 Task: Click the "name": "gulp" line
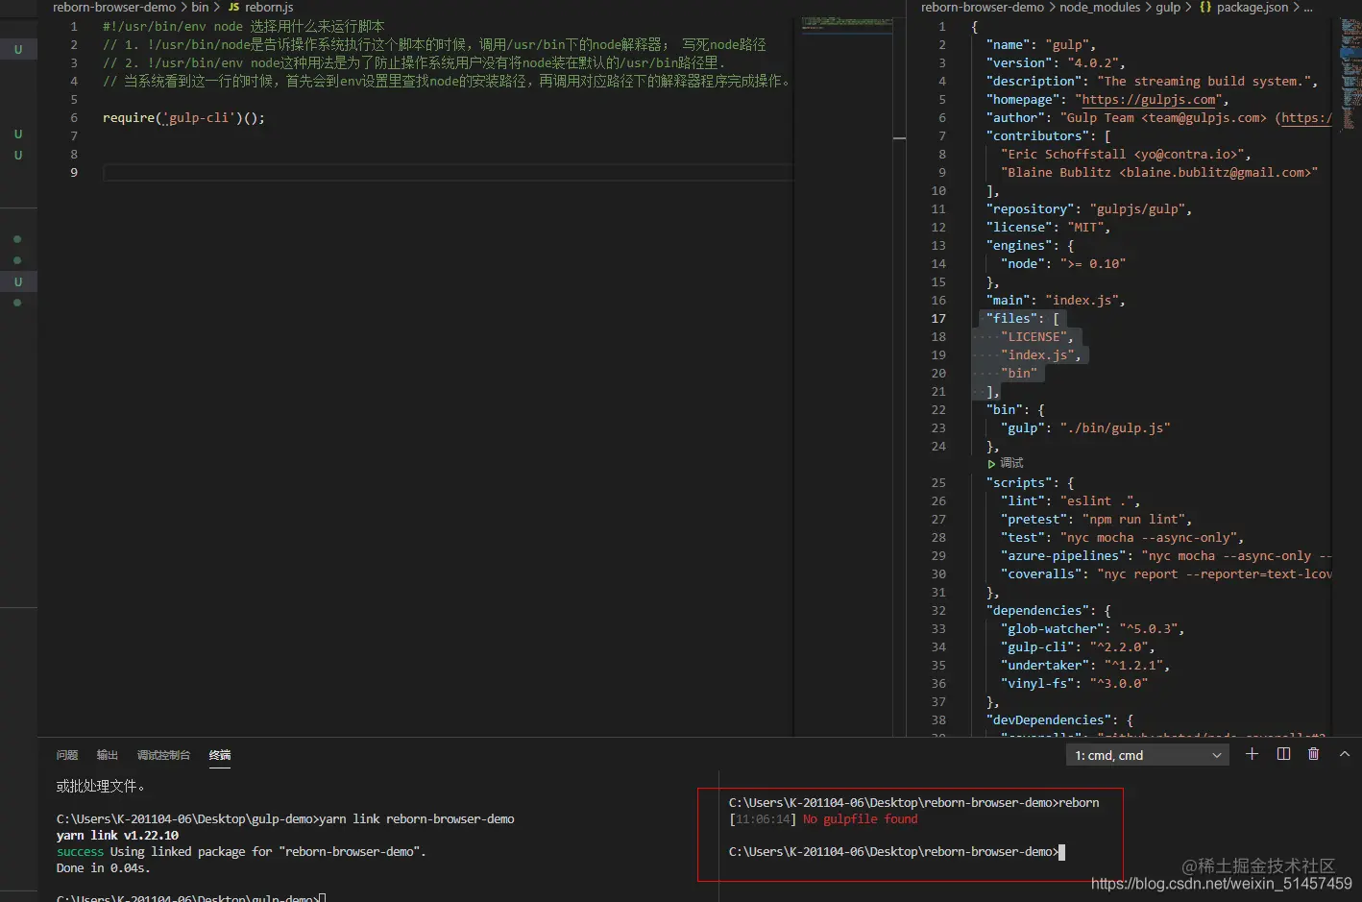(x=1040, y=44)
